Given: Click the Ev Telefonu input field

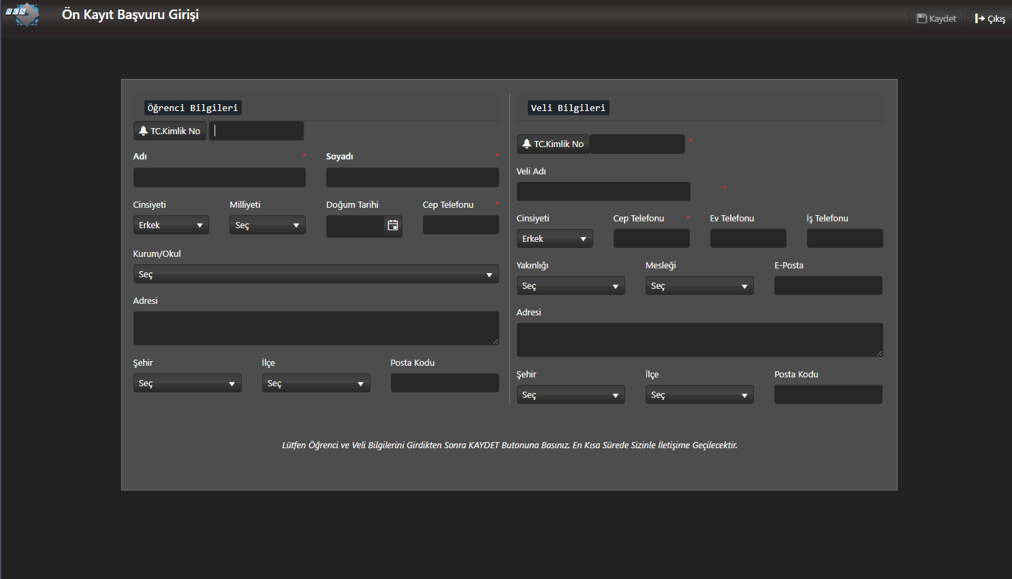Looking at the screenshot, I should 748,239.
